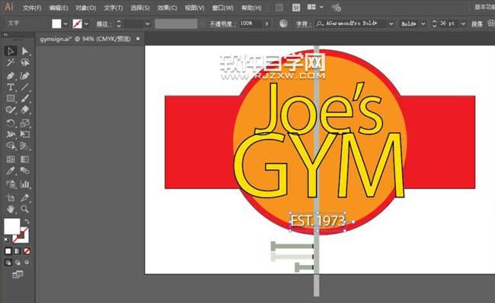Pick the Paintbrush tool
This screenshot has width=495, height=303.
pos(24,99)
